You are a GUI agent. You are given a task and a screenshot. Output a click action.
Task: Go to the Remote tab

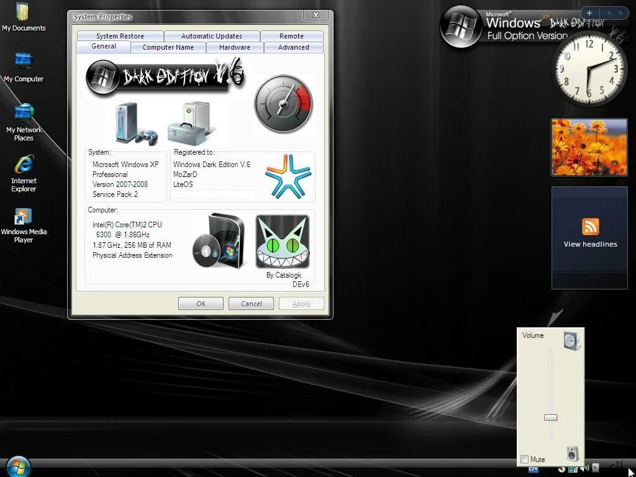click(x=292, y=36)
